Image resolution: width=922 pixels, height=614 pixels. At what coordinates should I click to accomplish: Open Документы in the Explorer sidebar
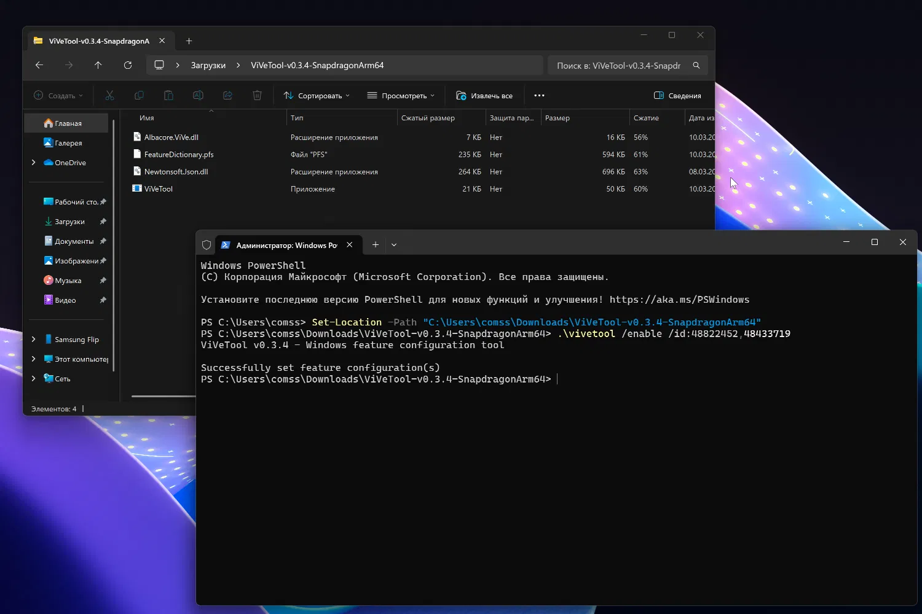[68, 241]
